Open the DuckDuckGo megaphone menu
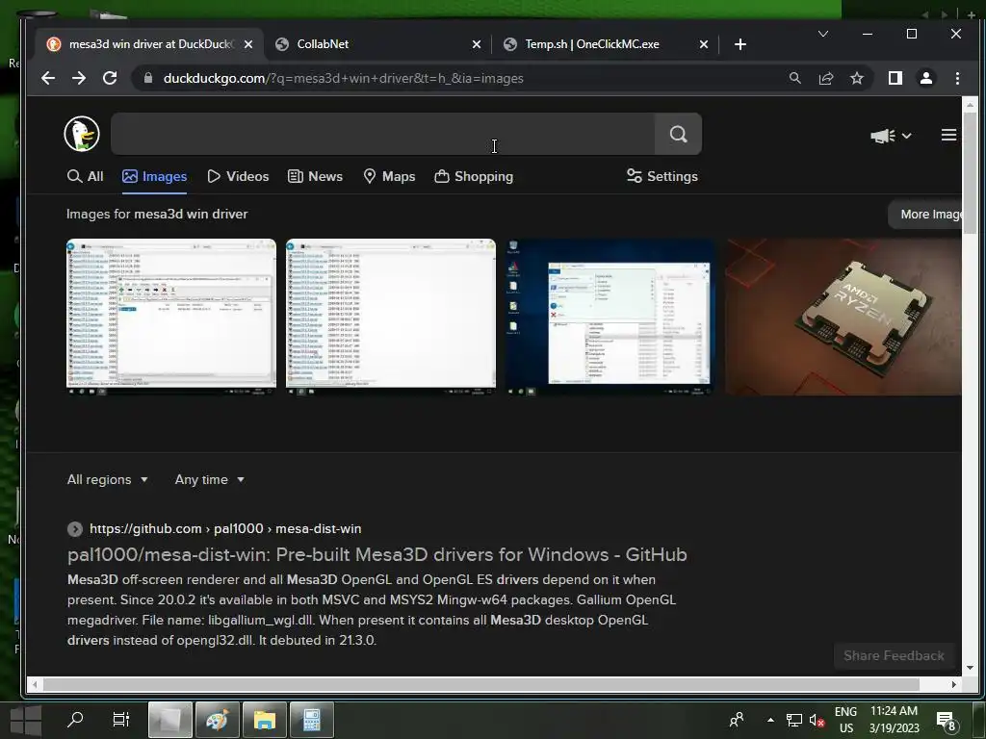This screenshot has width=986, height=739. coord(891,136)
